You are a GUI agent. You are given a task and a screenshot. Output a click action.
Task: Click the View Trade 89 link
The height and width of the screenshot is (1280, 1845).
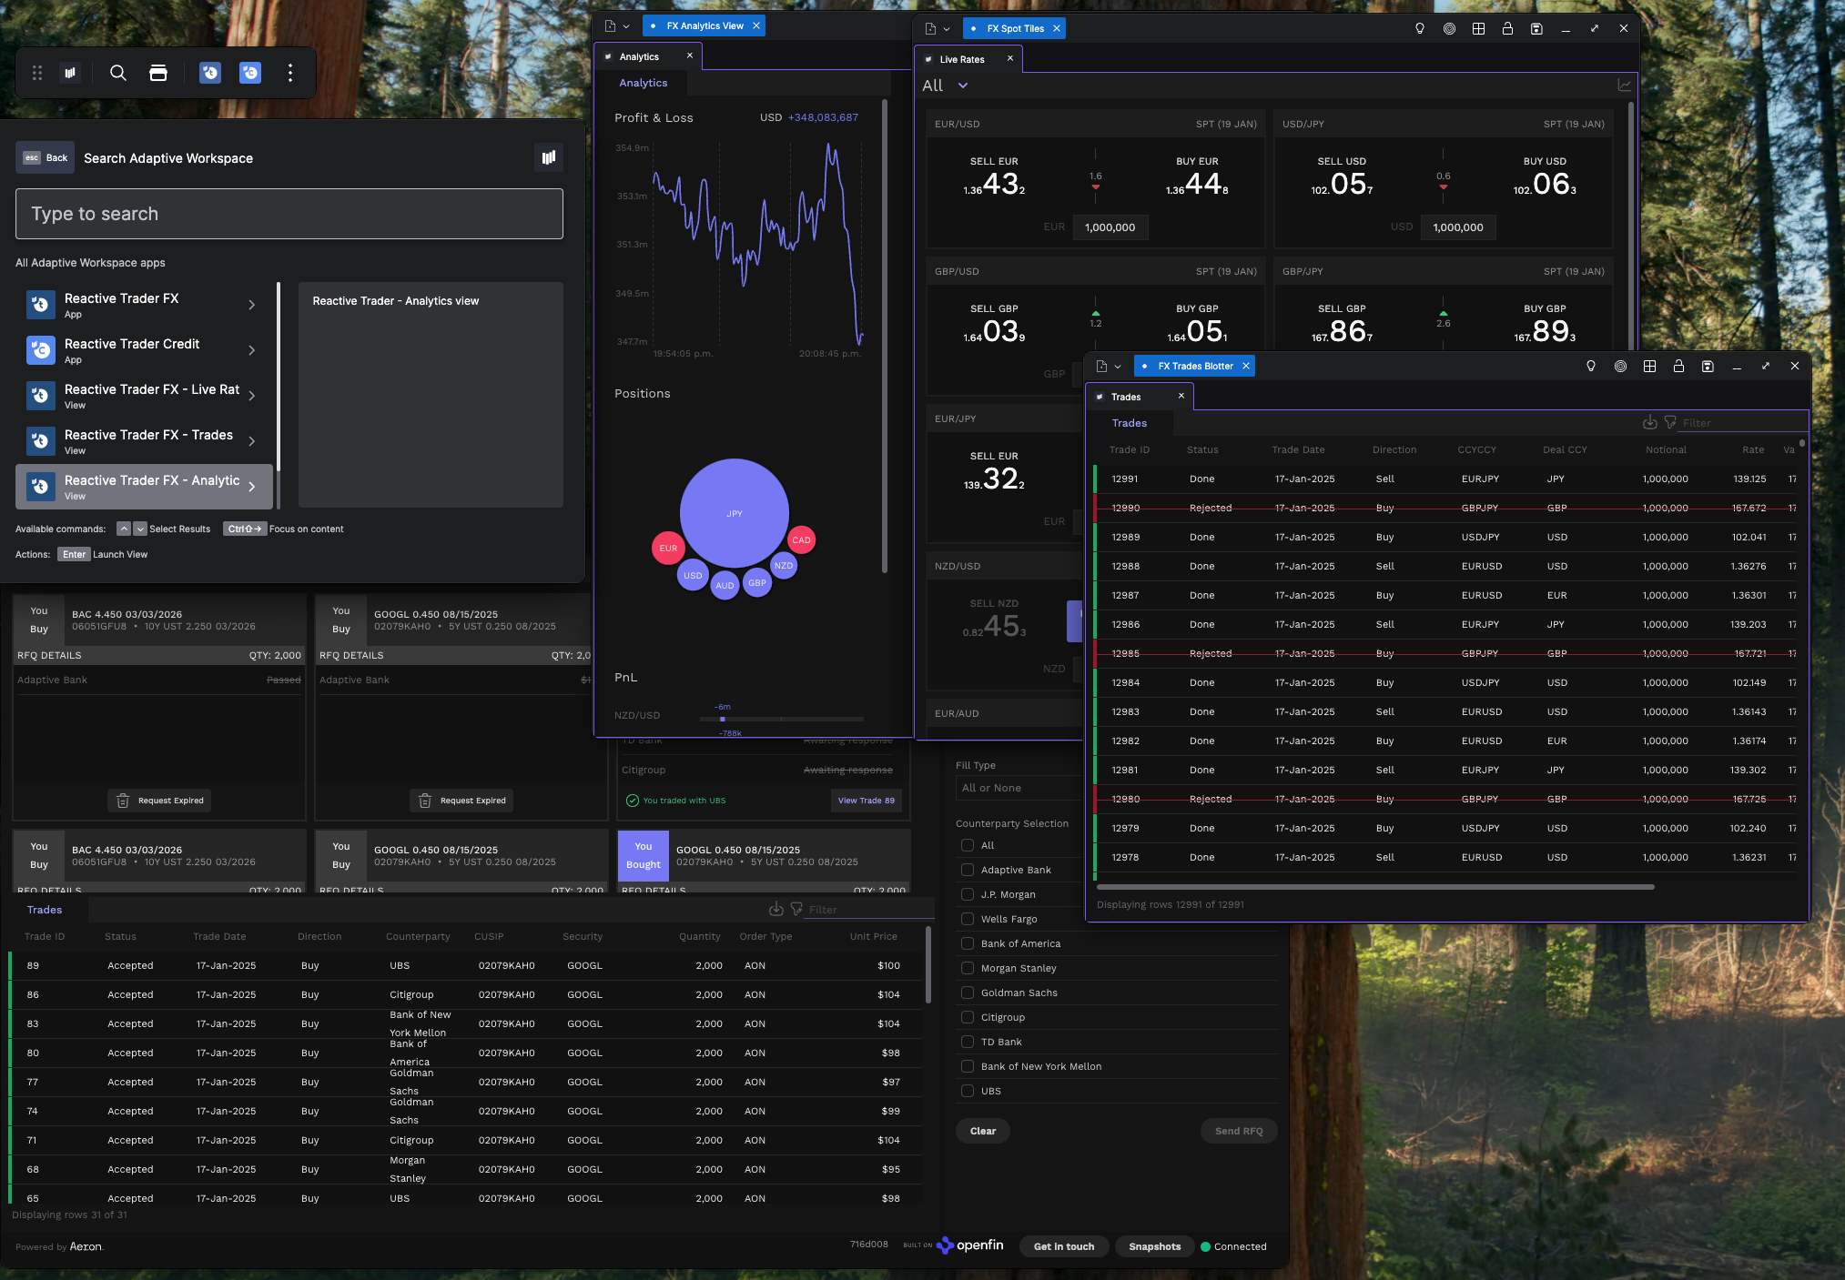(x=866, y=801)
